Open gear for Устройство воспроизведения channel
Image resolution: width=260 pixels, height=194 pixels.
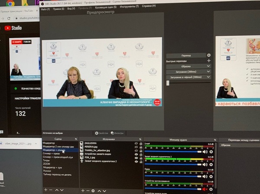(x=211, y=189)
